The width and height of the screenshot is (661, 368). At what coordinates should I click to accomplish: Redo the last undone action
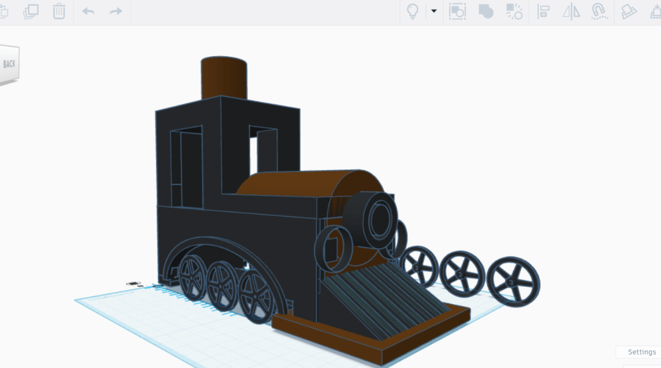pos(116,11)
